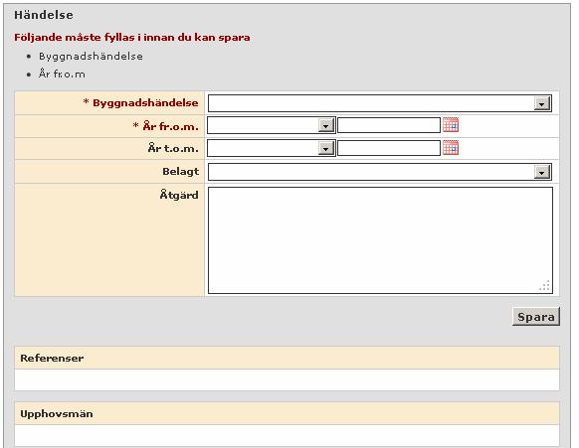Click the År t.o.m. date text field
Viewport: 579px width, 448px height.
pyautogui.click(x=389, y=148)
